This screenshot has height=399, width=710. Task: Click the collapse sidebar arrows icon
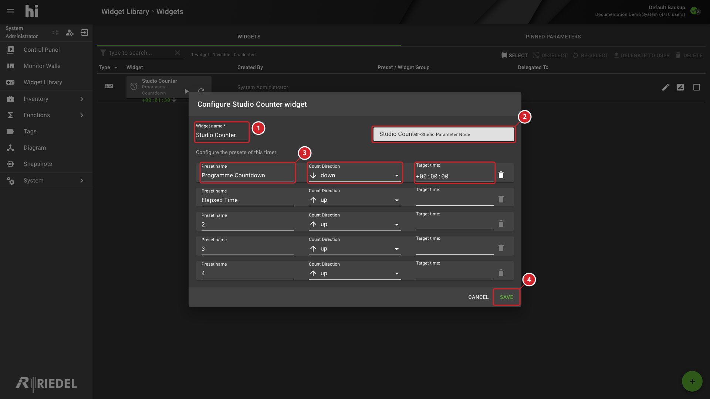pos(55,33)
